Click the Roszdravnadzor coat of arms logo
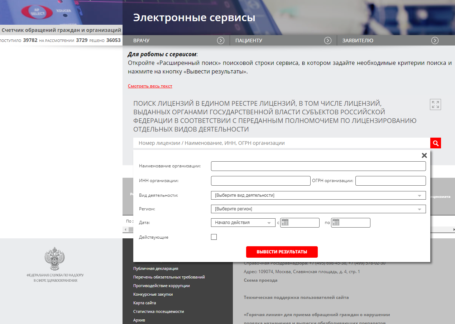 [55, 259]
